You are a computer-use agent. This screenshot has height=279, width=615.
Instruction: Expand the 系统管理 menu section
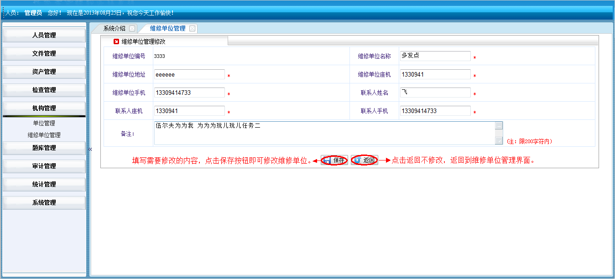tap(44, 203)
